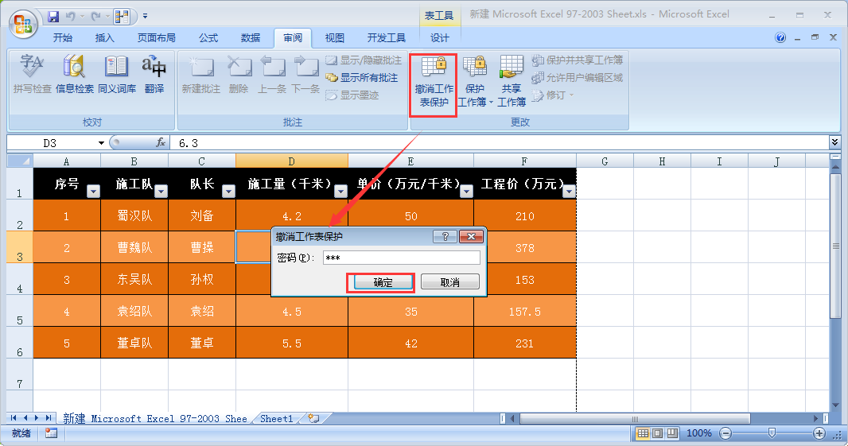This screenshot has width=848, height=446.
Task: Select all cells corner button
Action: pyautogui.click(x=20, y=161)
